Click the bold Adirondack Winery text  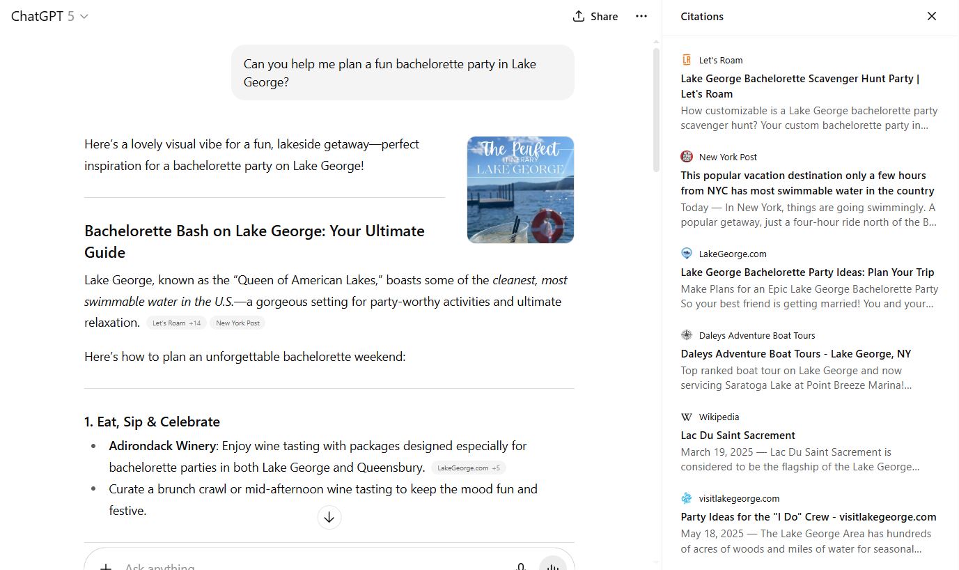tap(162, 446)
